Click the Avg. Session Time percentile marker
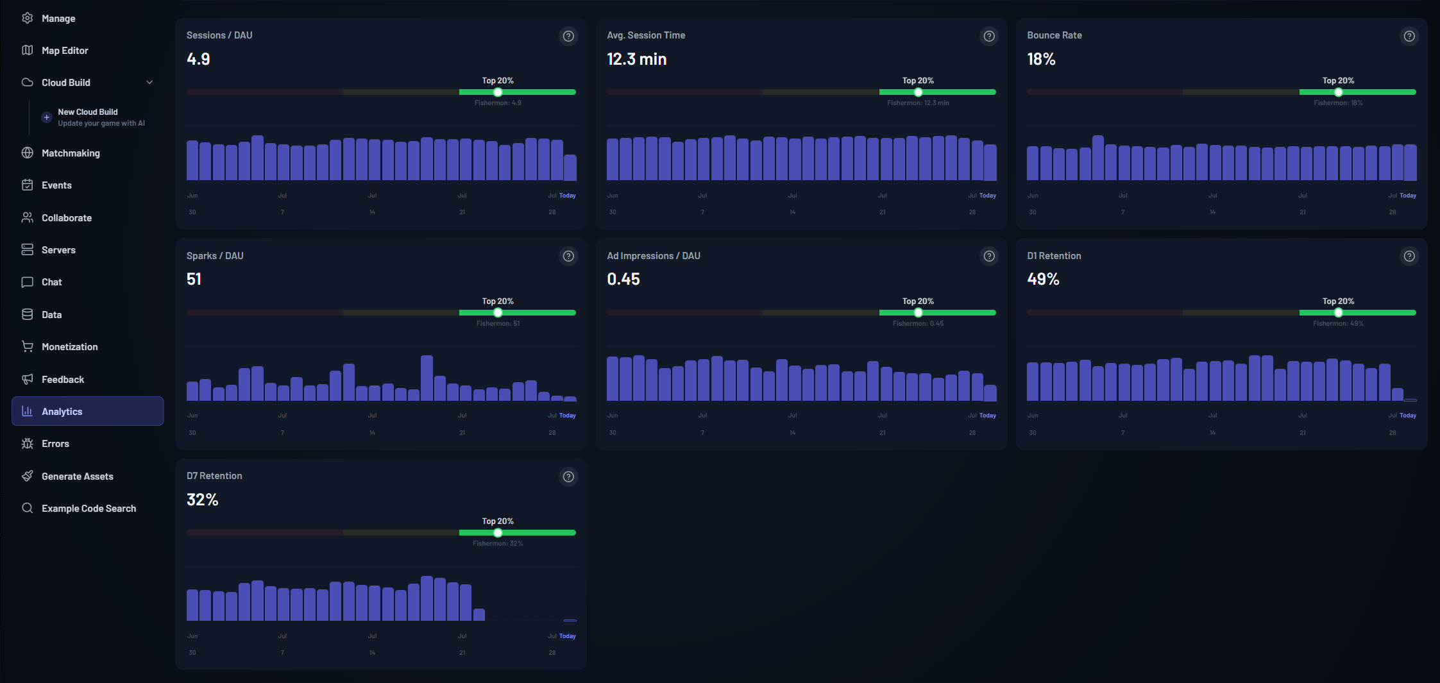Viewport: 1440px width, 683px height. point(918,92)
